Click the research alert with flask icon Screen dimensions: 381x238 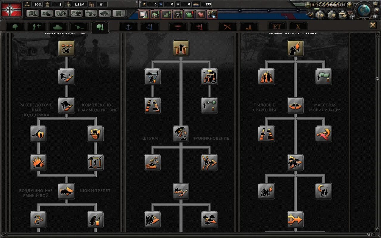click(x=143, y=14)
